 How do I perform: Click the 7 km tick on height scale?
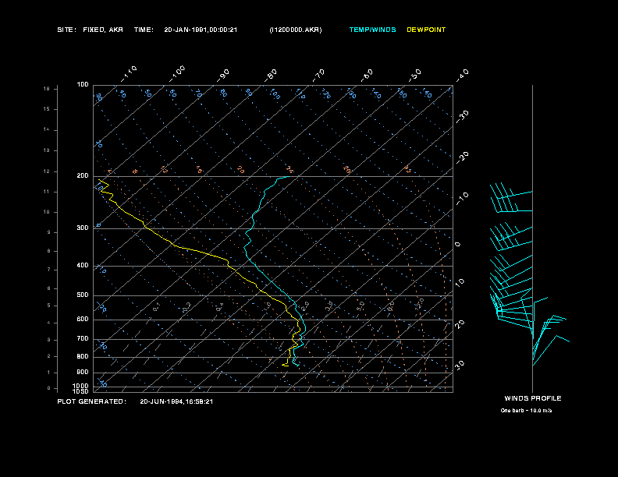(x=49, y=270)
